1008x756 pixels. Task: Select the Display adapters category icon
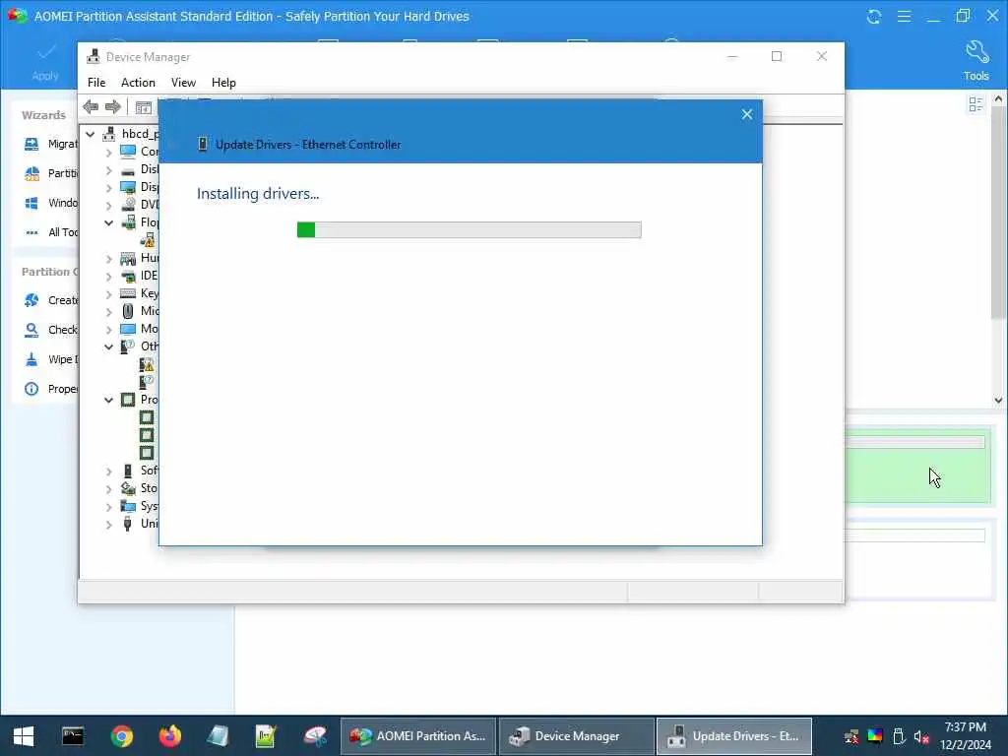coord(128,187)
